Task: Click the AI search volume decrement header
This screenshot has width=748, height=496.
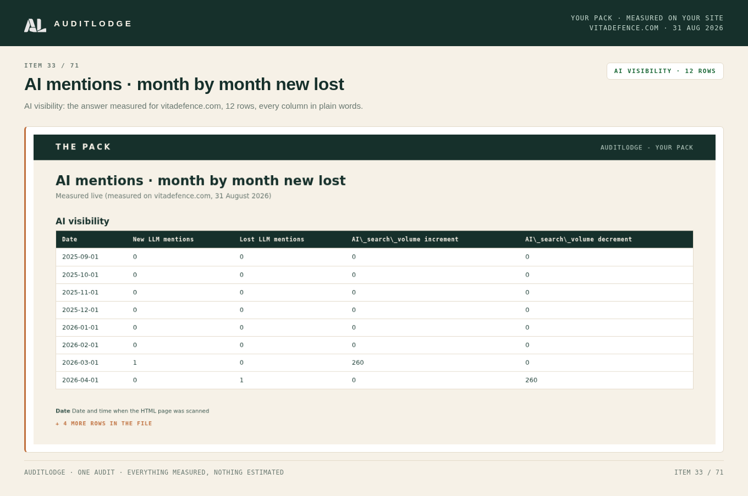Action: click(579, 239)
